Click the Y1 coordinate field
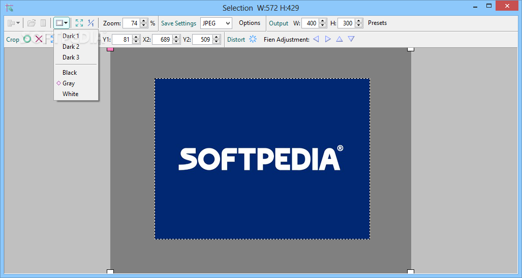522x278 pixels. (122, 39)
